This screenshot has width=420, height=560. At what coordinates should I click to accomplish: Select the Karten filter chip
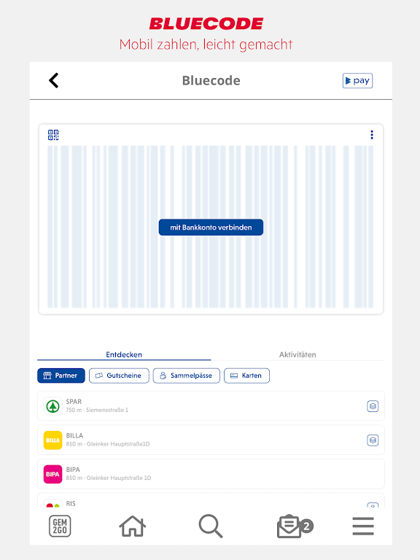(x=246, y=376)
